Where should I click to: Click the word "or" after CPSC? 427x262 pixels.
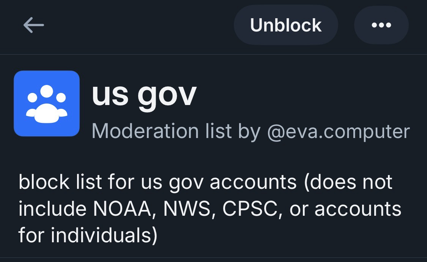(x=298, y=209)
